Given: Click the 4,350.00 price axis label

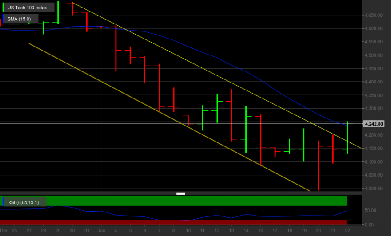Looking at the screenshot, I should (373, 95).
